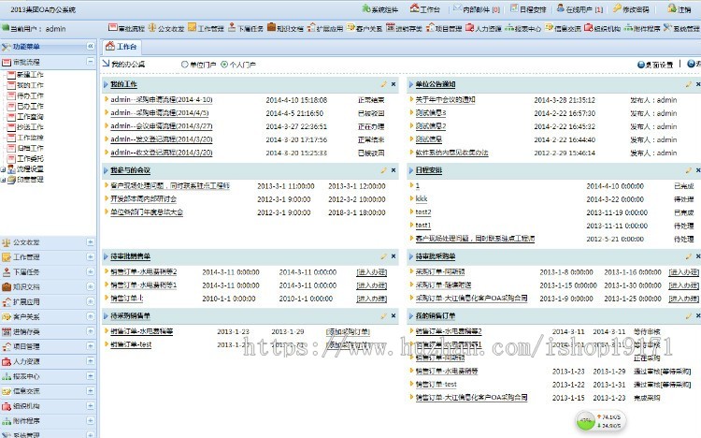Open 工作台 from the top header bar
Image resolution: width=701 pixels, height=438 pixels.
coord(425,9)
